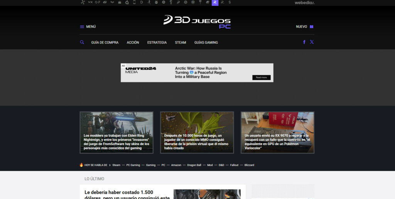Click the running figure icon in the top bar
This screenshot has height=199, width=395.
coord(149,2)
